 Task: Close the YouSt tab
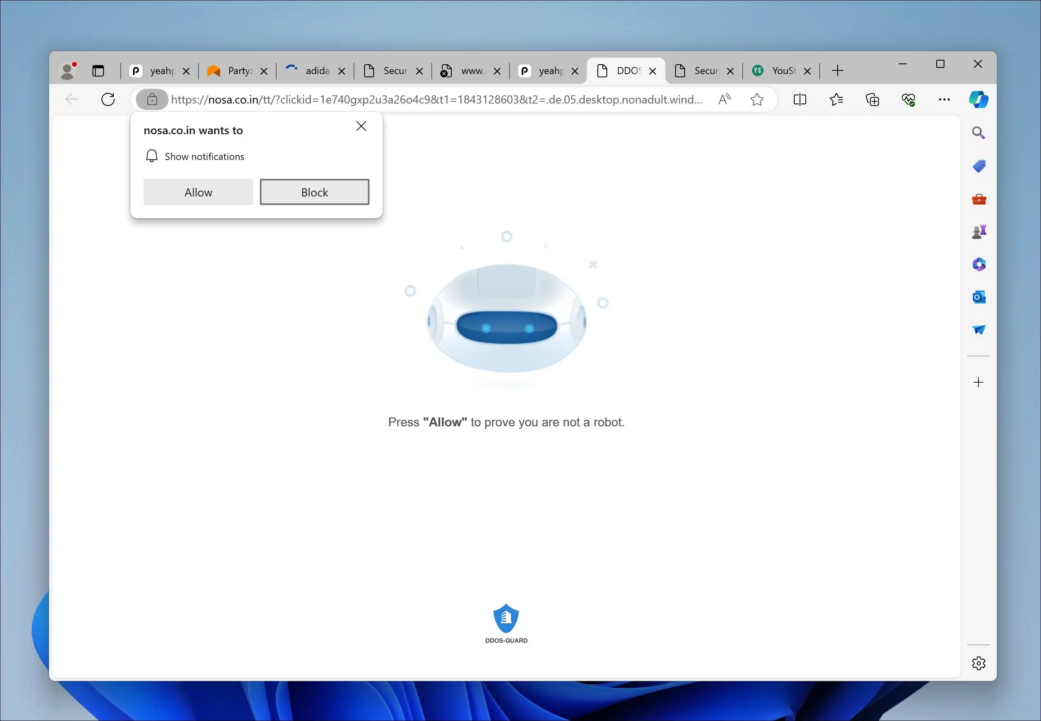pyautogui.click(x=807, y=71)
